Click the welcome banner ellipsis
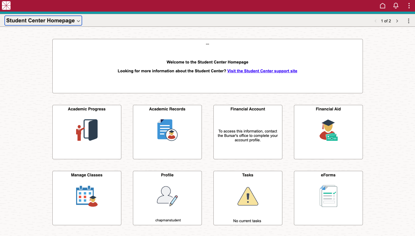The height and width of the screenshot is (236, 415). (207, 44)
